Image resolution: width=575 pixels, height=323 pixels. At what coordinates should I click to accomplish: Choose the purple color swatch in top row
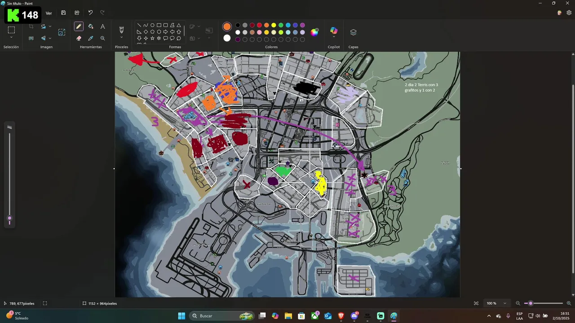click(x=302, y=25)
